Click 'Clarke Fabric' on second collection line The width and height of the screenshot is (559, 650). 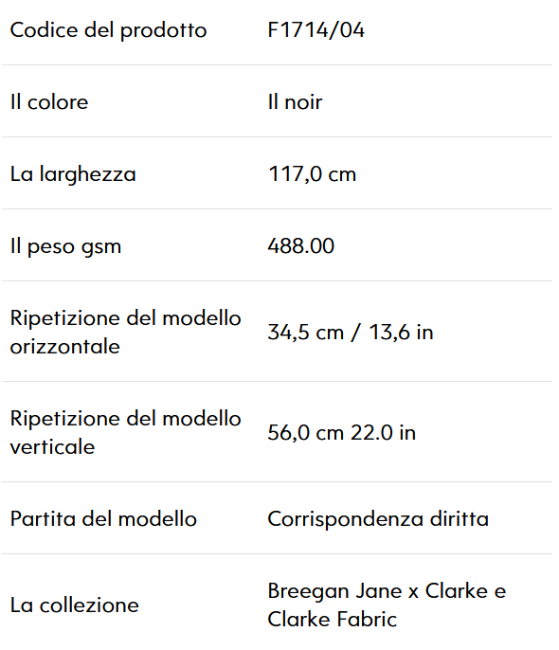point(332,620)
